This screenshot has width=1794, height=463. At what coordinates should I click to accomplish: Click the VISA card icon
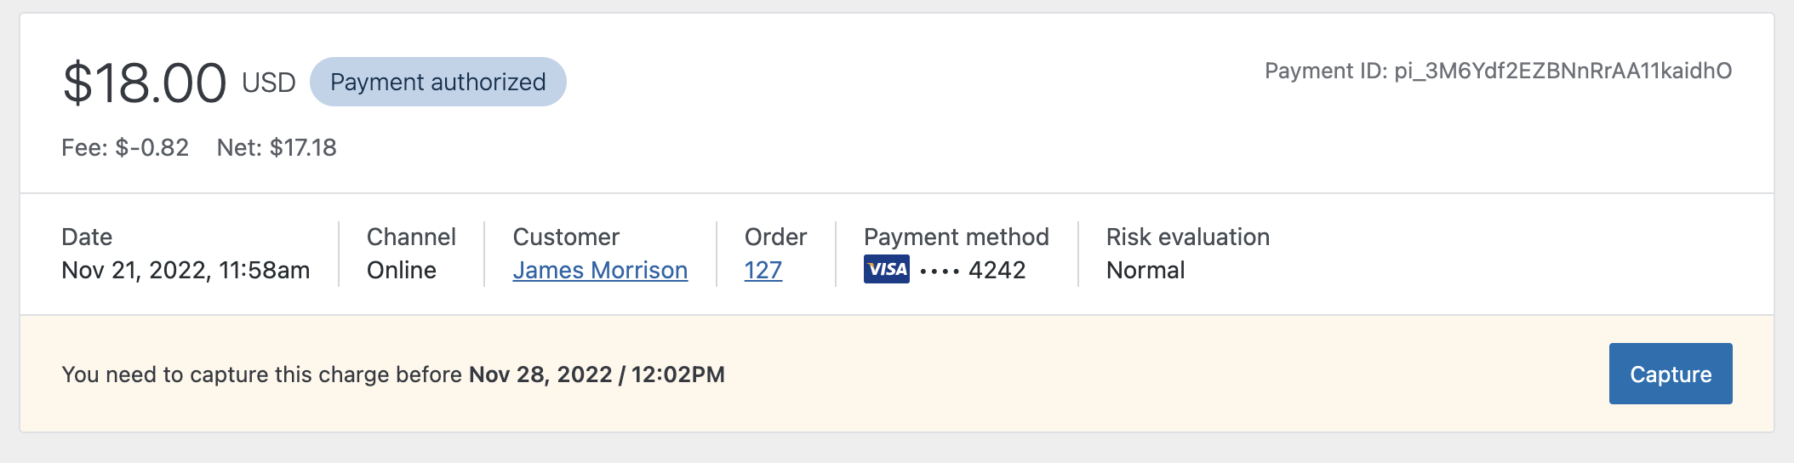point(886,269)
